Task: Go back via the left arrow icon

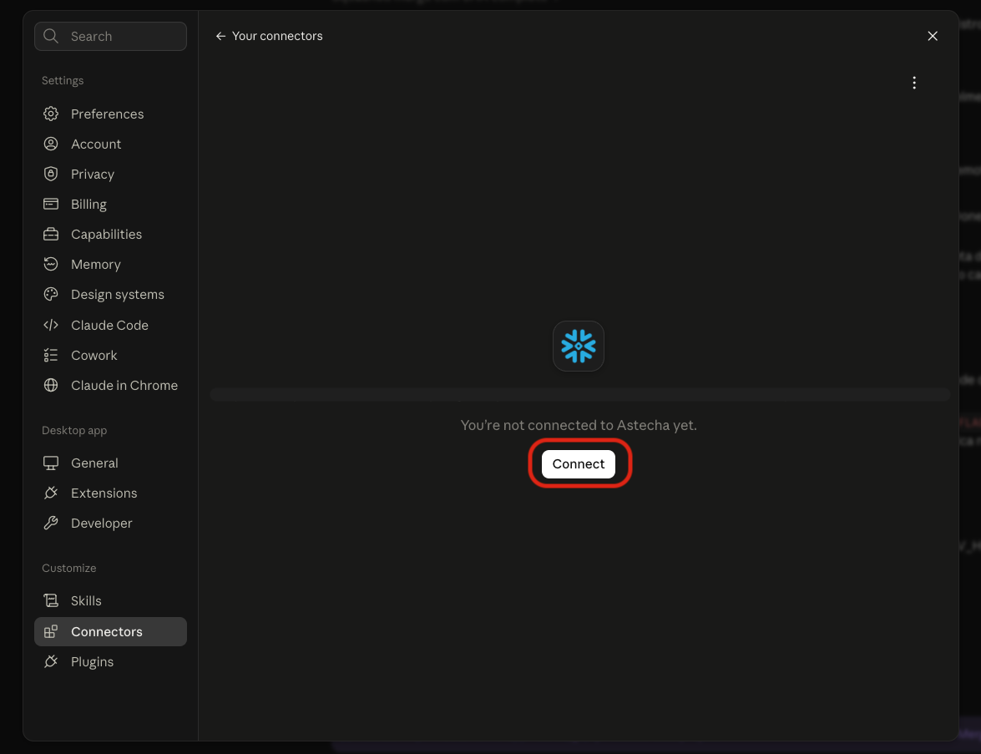Action: [220, 36]
